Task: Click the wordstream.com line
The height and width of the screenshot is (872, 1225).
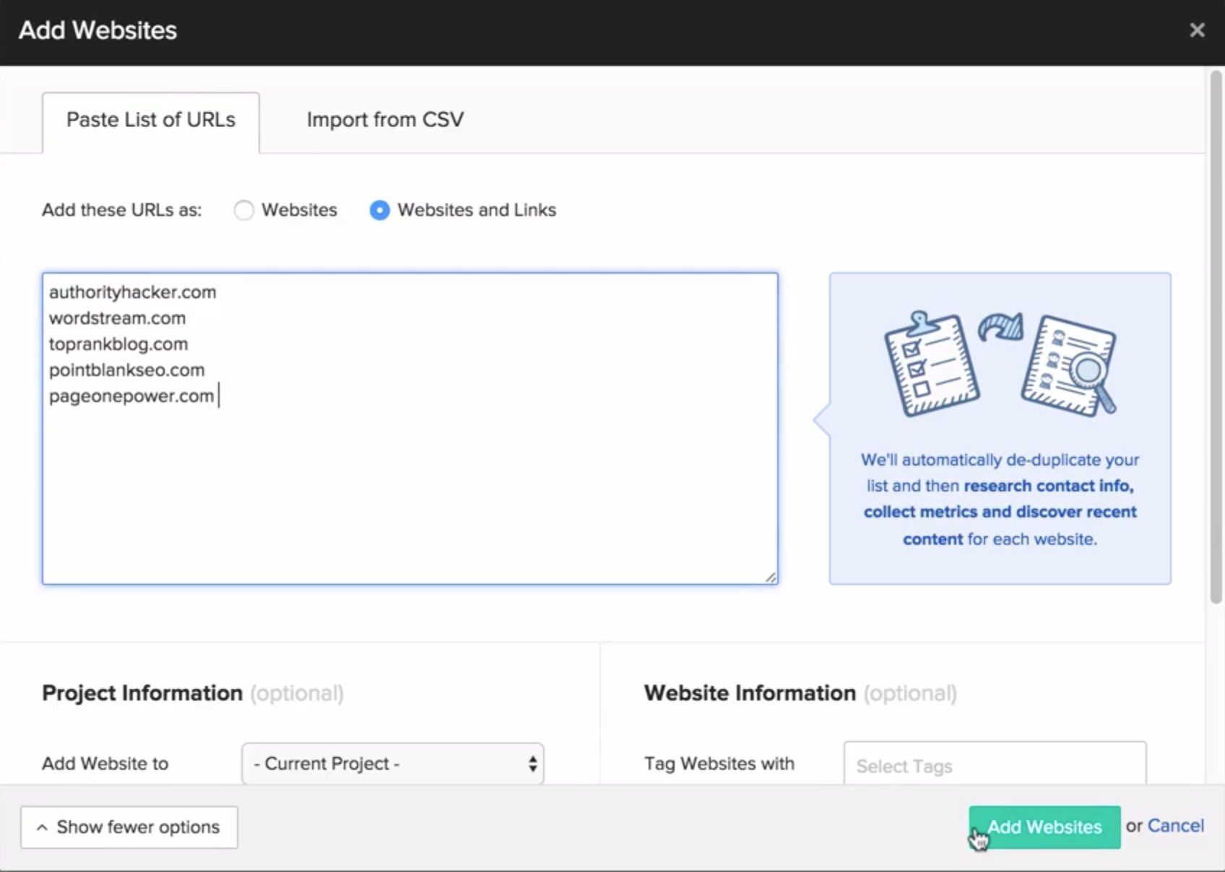Action: [x=117, y=318]
